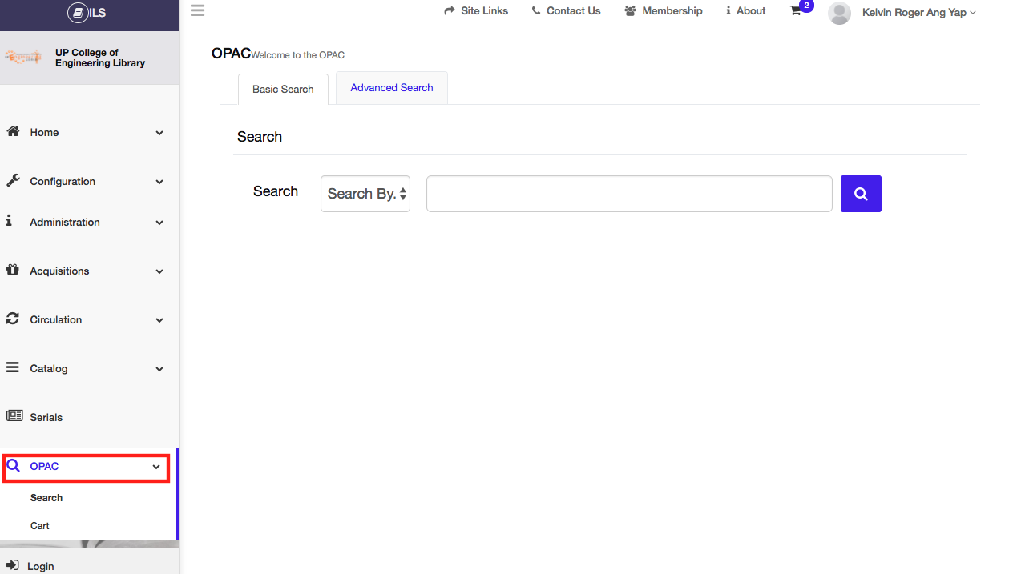Click the Administration sidebar label
1017x574 pixels.
pos(65,222)
